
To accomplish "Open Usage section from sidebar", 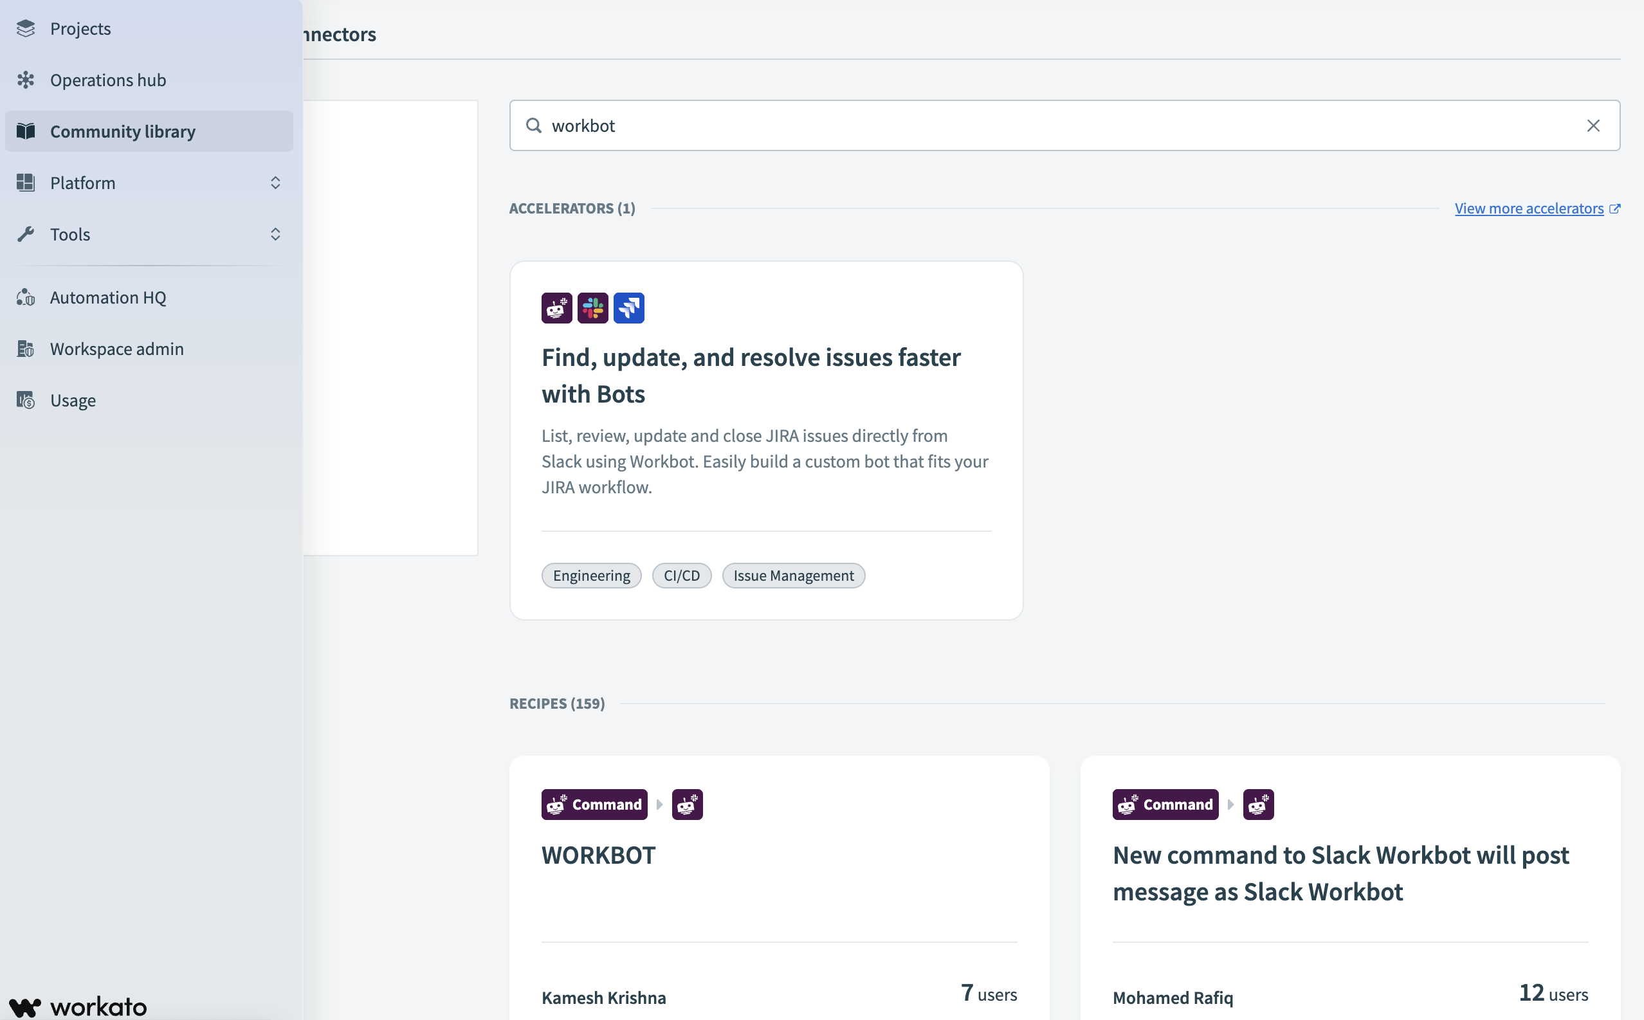I will (x=73, y=399).
